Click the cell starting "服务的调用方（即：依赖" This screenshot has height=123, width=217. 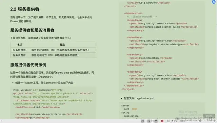pos(62,55)
